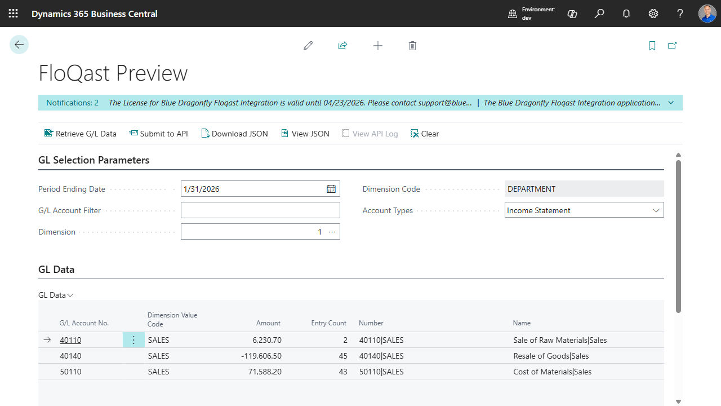Open the user account avatar

coord(707,14)
